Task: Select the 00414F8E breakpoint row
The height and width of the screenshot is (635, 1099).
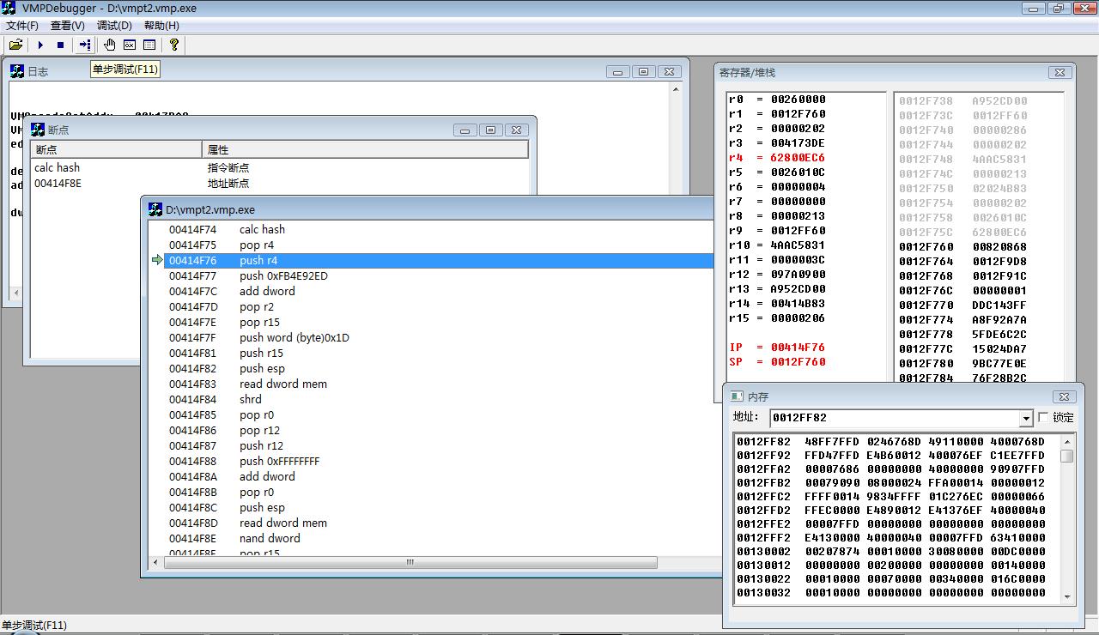Action: click(280, 183)
